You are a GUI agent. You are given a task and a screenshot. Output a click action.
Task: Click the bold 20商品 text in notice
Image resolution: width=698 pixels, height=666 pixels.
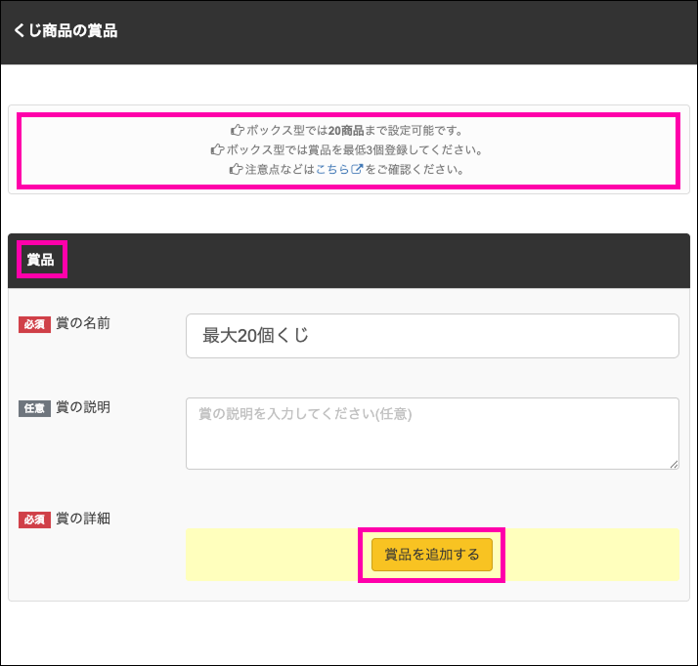coord(346,130)
